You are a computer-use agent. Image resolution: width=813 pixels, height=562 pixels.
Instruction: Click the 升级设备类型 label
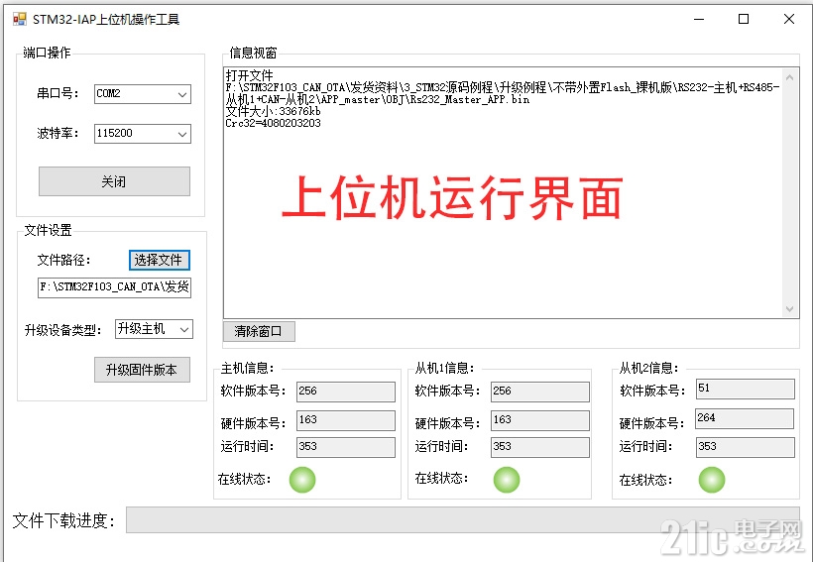tap(62, 330)
